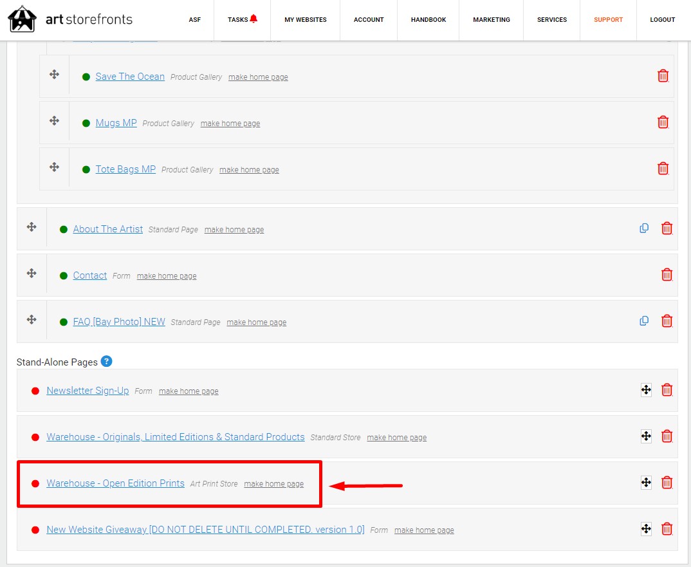The image size is (691, 567).
Task: Open Stand-Alone Pages help question mark
Action: [106, 361]
